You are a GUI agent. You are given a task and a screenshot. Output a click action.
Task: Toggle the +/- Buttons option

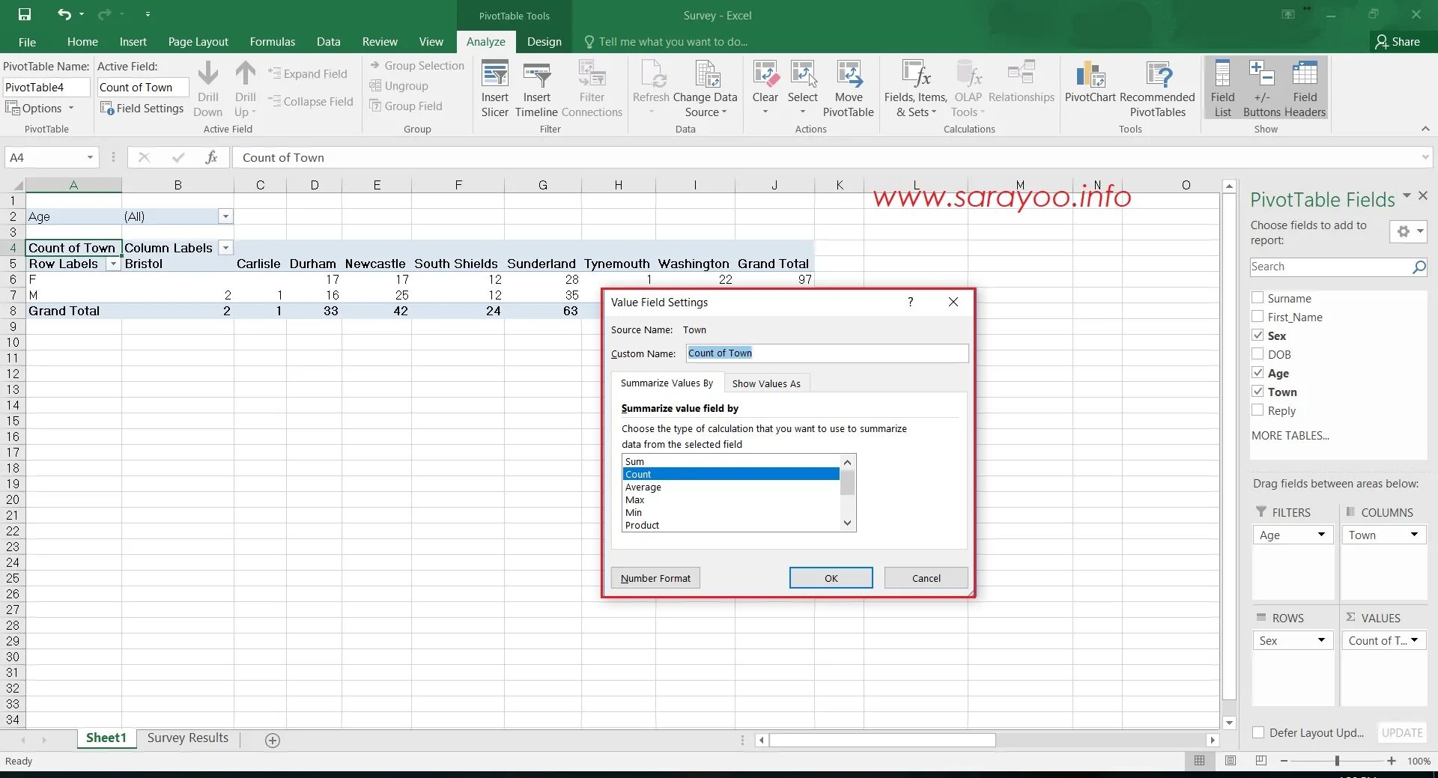pos(1262,89)
